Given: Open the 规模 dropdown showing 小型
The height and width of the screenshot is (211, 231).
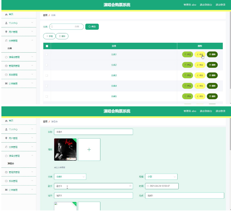Looking at the screenshot, I should (161, 177).
